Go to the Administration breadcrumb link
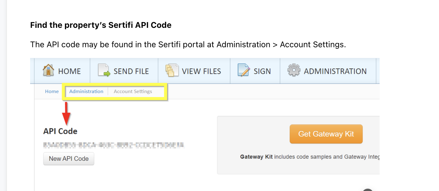 [x=86, y=92]
